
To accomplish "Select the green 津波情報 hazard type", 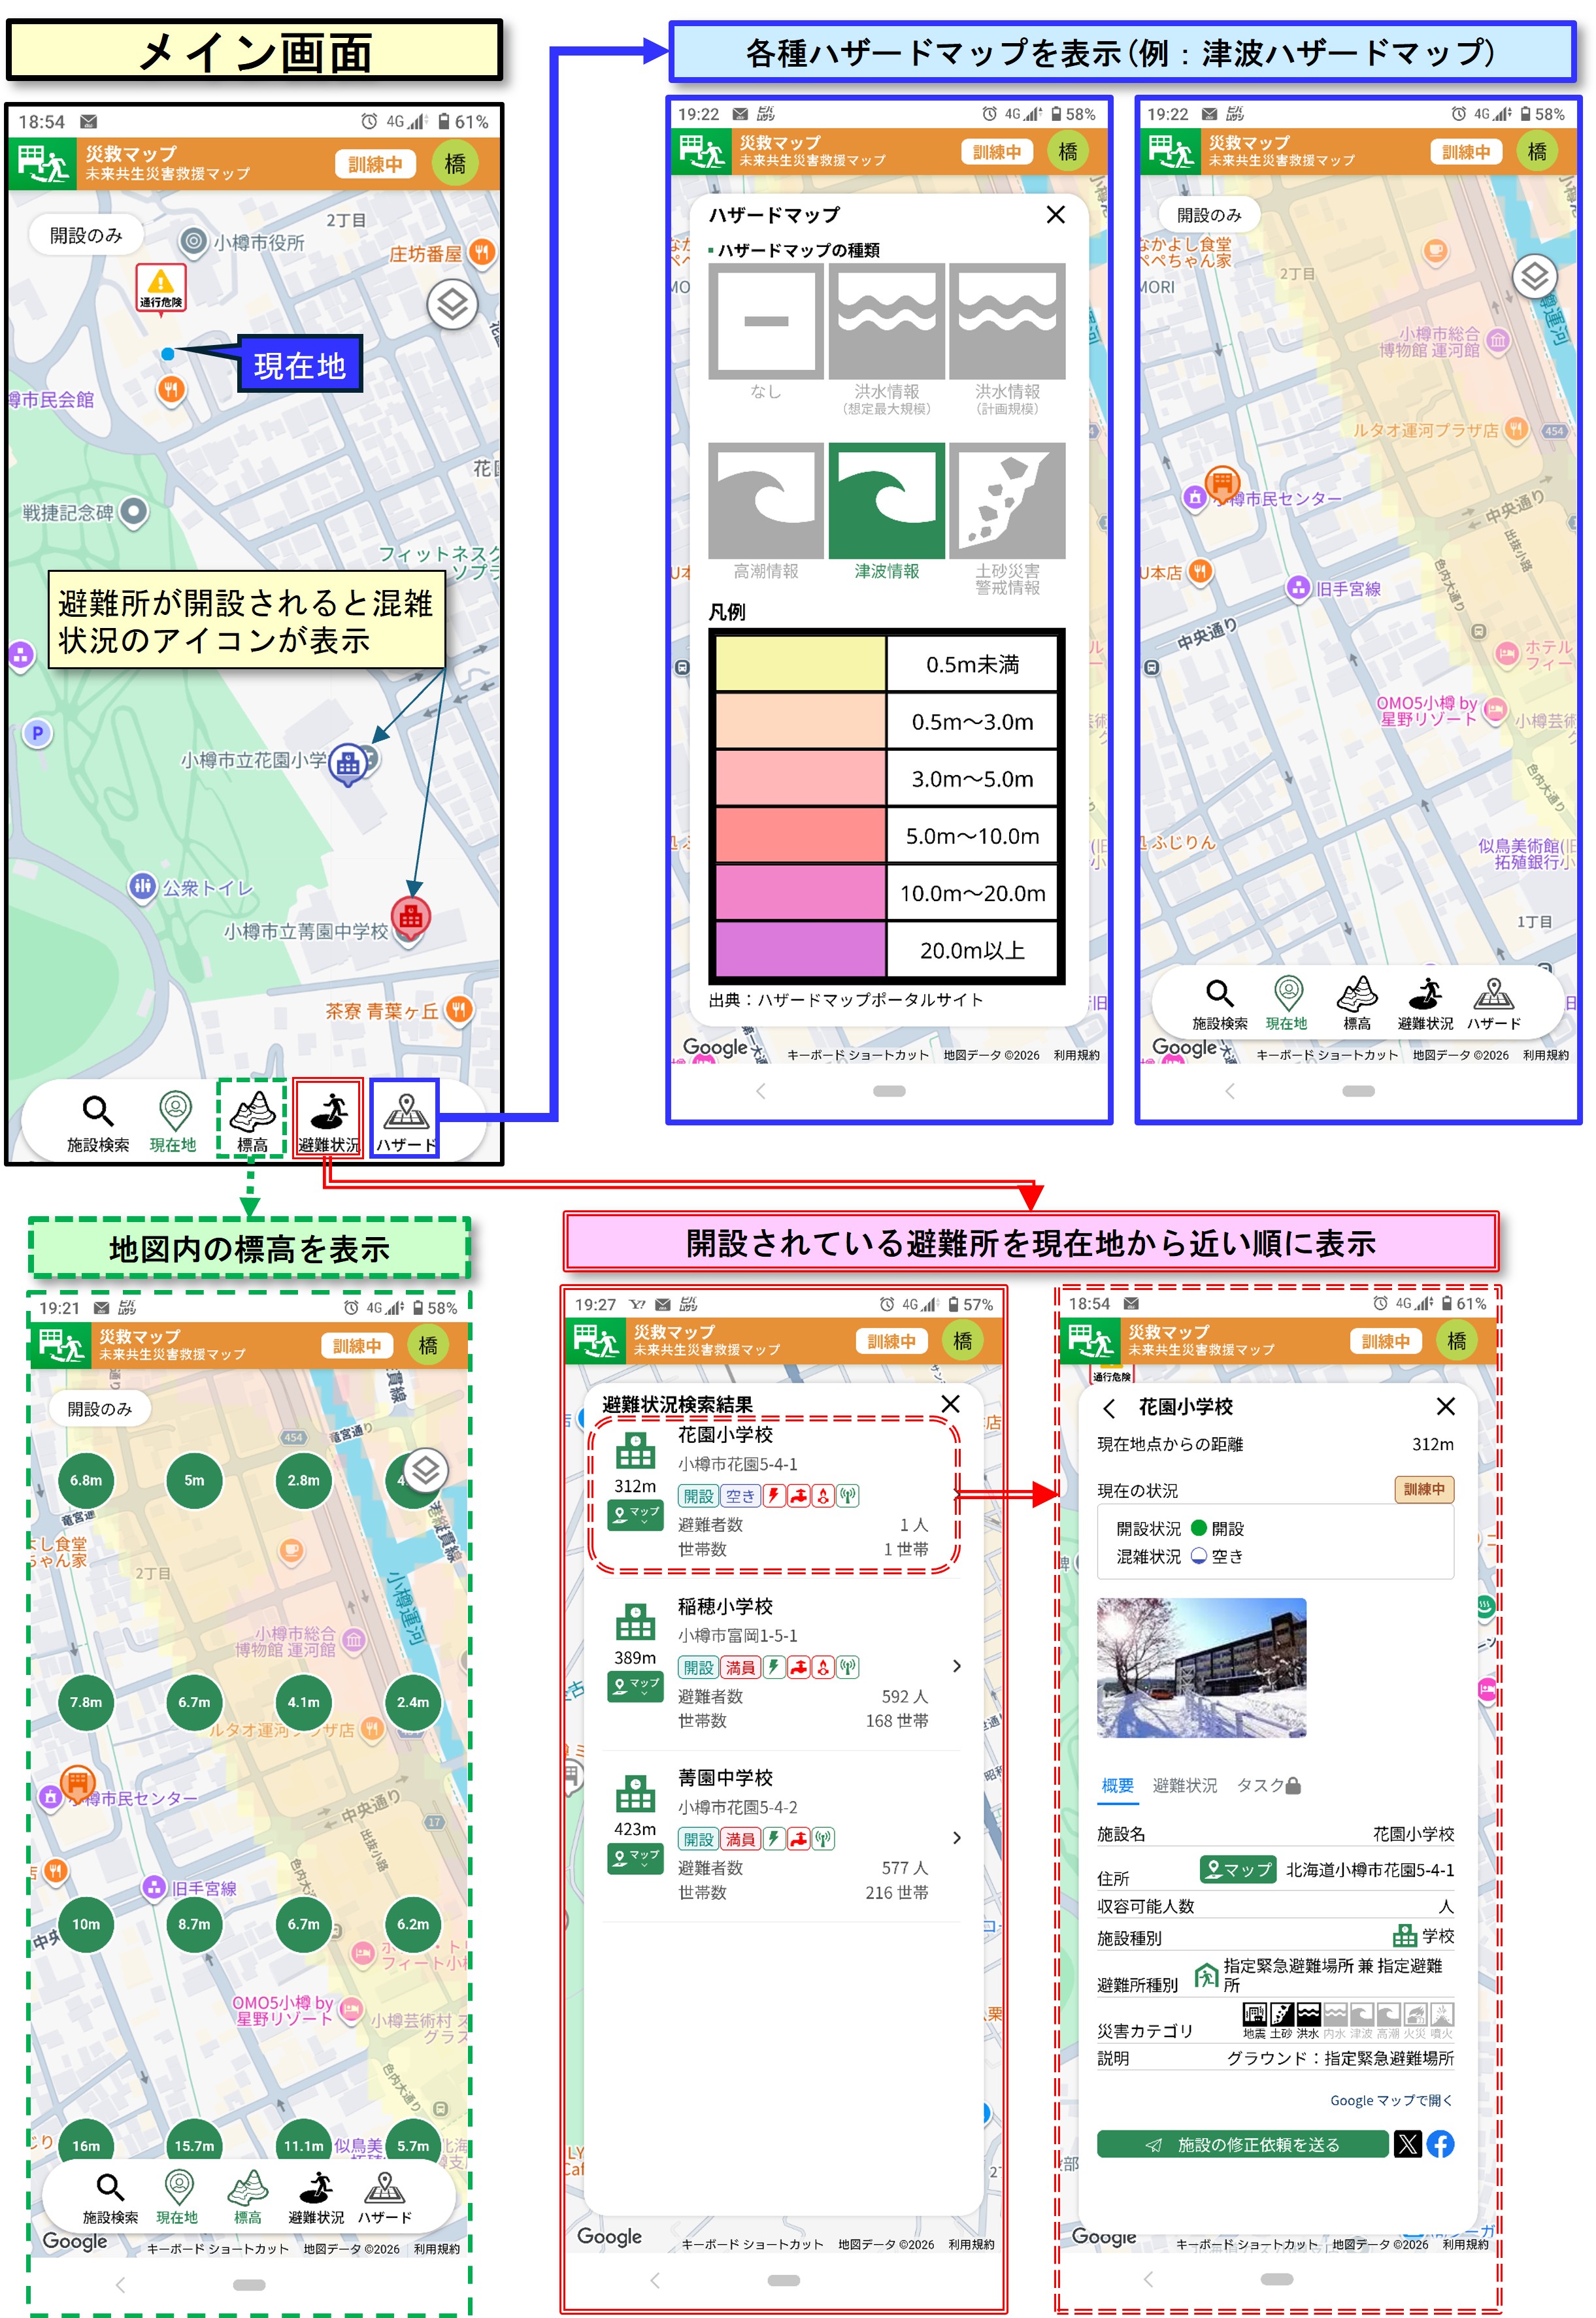I will (887, 500).
